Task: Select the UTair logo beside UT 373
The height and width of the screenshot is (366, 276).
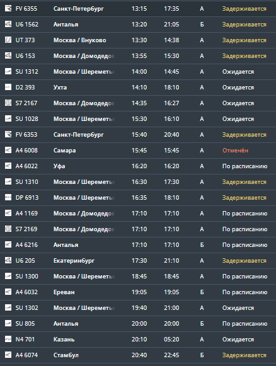Action: click(x=8, y=40)
